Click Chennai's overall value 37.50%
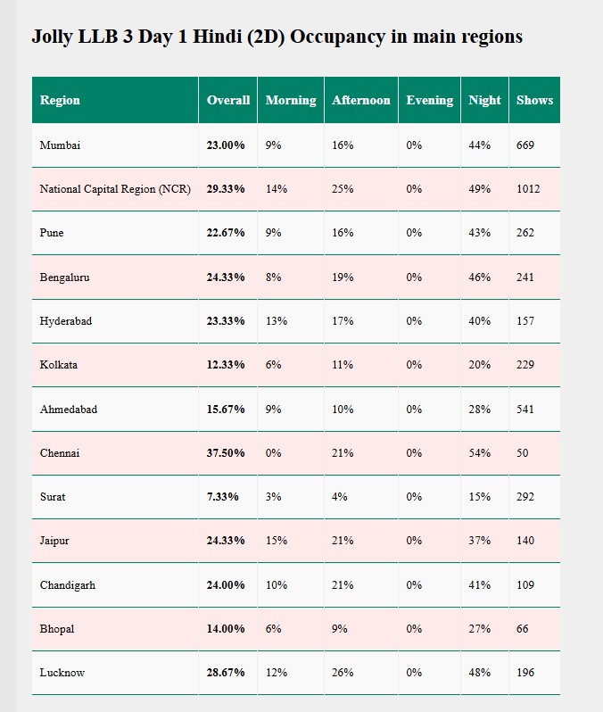Screen dimensions: 603x712 click(x=226, y=452)
